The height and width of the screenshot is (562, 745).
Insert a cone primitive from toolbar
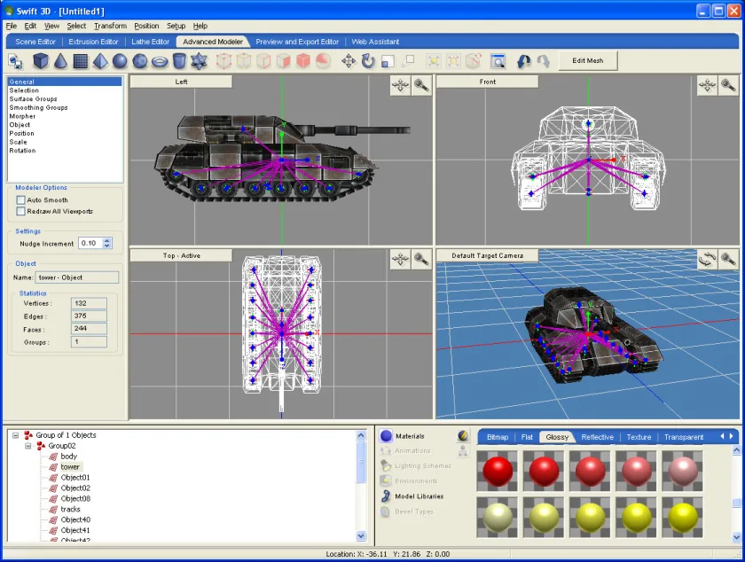tap(60, 61)
